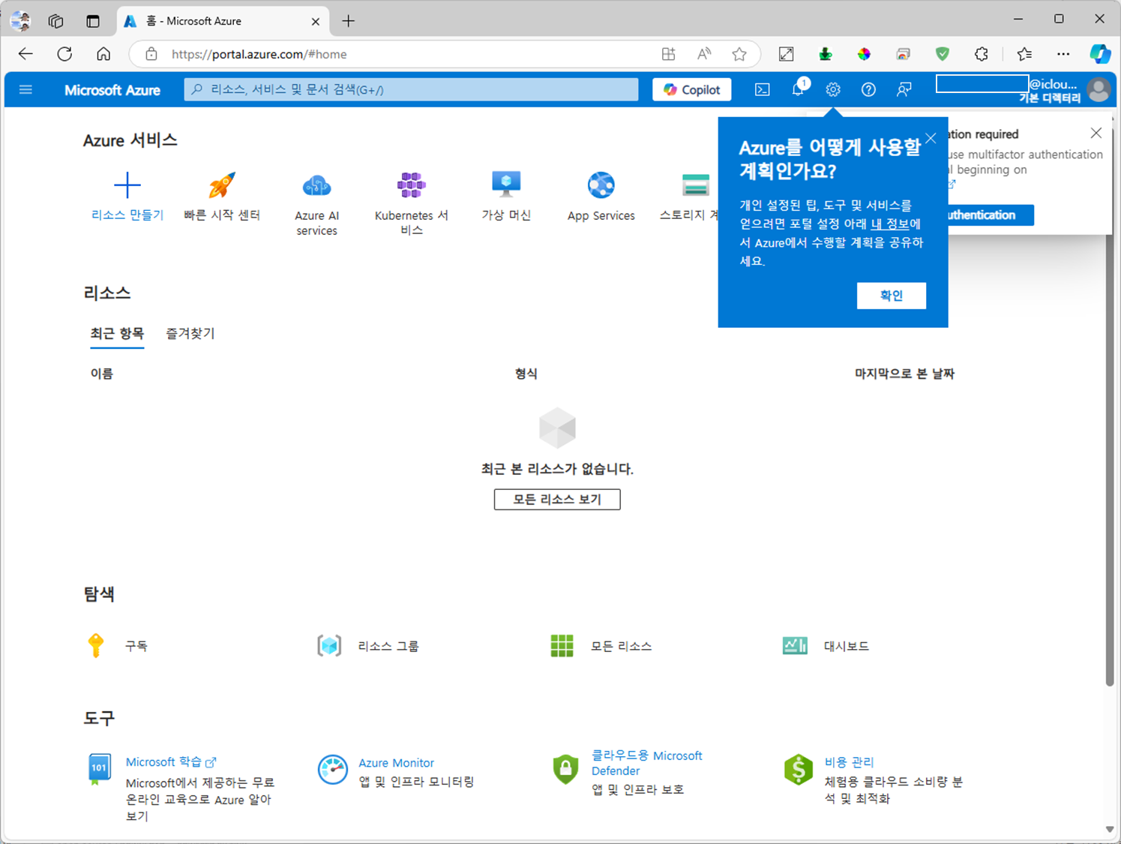This screenshot has height=844, width=1121.
Task: Open Virtual Machines (가상 머신) icon
Action: tap(506, 185)
